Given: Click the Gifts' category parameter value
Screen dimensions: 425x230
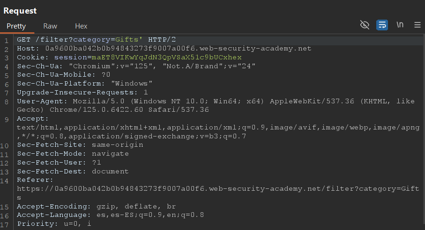Looking at the screenshot, I should tap(129, 39).
